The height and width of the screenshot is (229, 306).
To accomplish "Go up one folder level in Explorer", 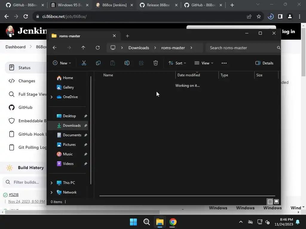I will (x=83, y=48).
